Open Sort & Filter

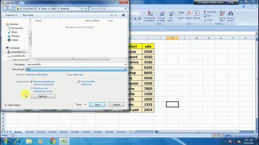tap(222, 16)
